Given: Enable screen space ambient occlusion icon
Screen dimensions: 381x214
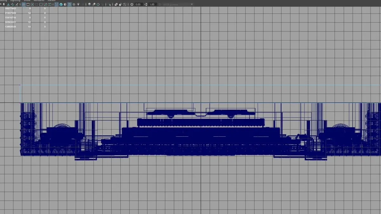Looking at the screenshot, I should point(89,4).
